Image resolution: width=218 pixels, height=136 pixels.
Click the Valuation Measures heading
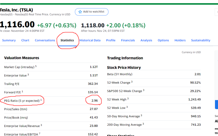tap(22, 58)
